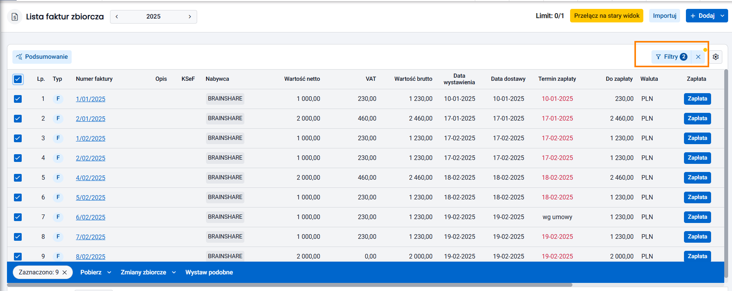The height and width of the screenshot is (291, 732).
Task: Click the Dodaj button
Action: coord(702,16)
